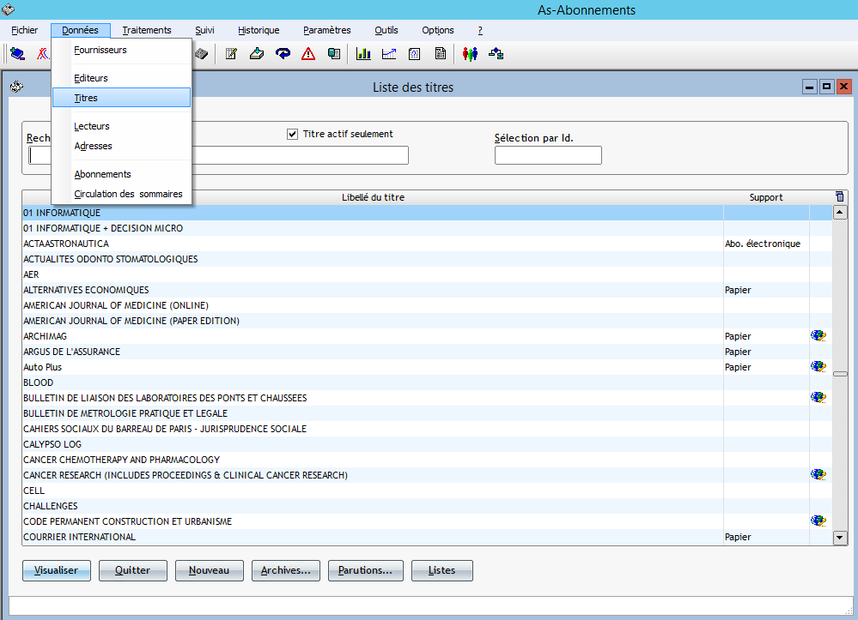This screenshot has height=620, width=858.
Task: Click globe icon in CANCER RESEARCH row
Action: [818, 475]
